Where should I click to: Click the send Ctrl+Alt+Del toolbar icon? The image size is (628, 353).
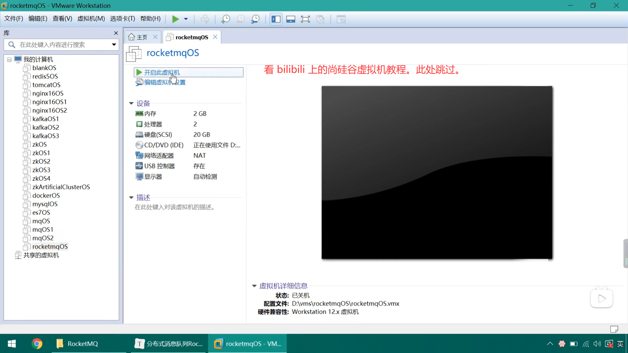coord(205,19)
